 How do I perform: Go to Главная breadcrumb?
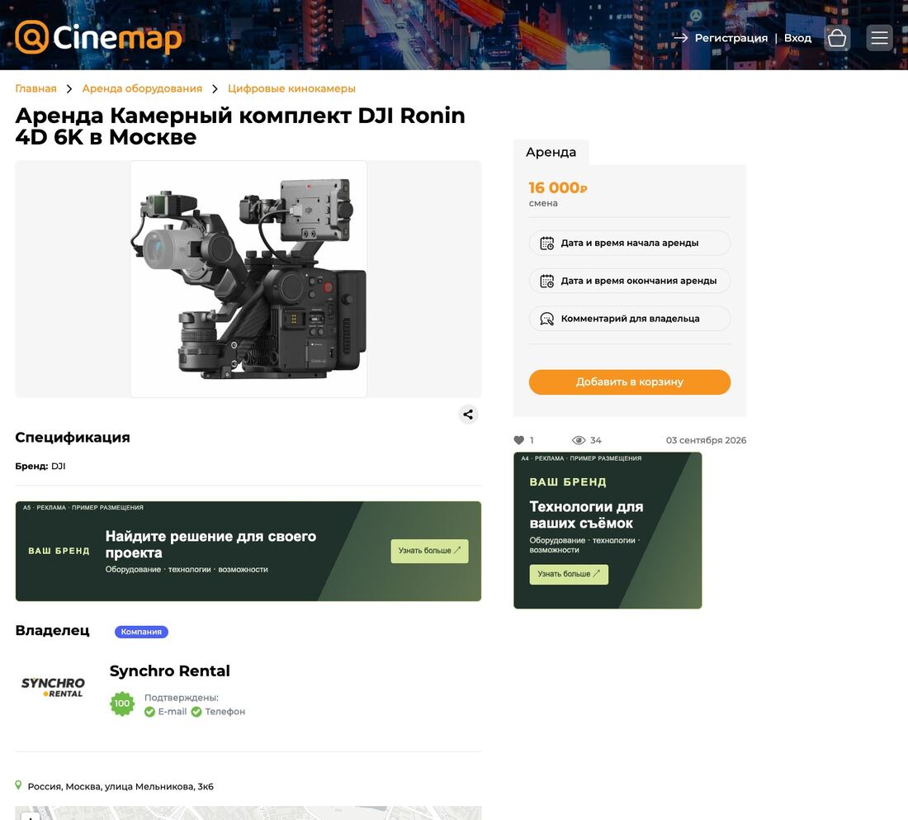point(35,88)
